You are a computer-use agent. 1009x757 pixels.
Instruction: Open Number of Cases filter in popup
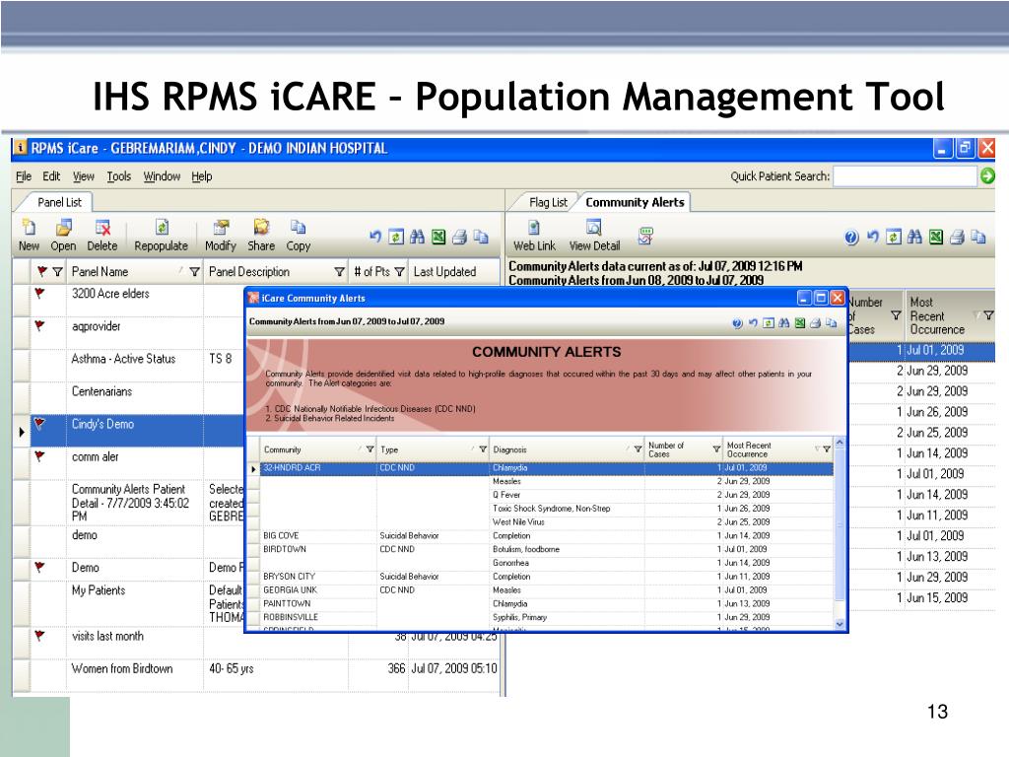(x=716, y=449)
